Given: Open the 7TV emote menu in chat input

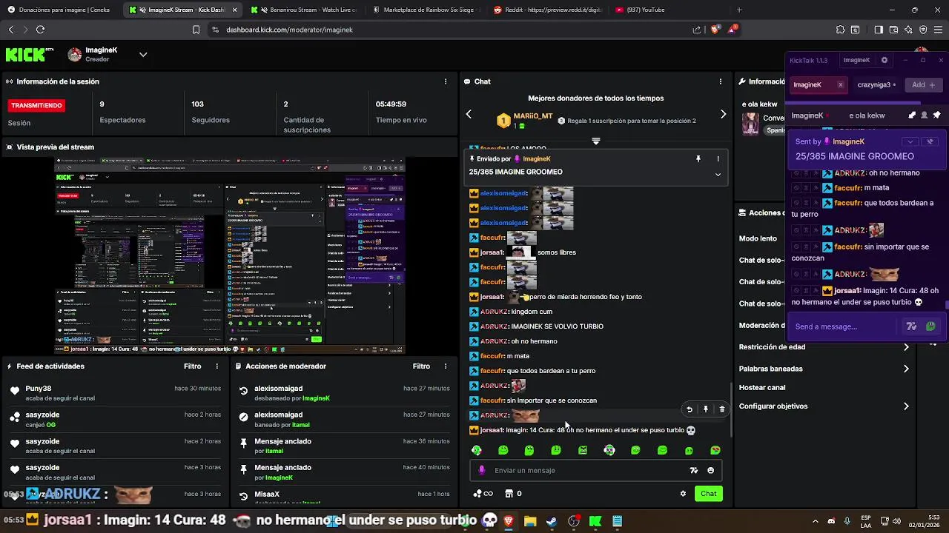Looking at the screenshot, I should coord(694,470).
